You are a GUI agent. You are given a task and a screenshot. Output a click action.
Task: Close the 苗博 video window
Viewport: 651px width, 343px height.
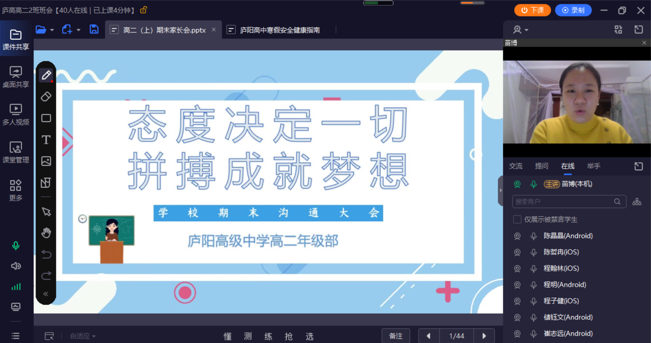[644, 43]
